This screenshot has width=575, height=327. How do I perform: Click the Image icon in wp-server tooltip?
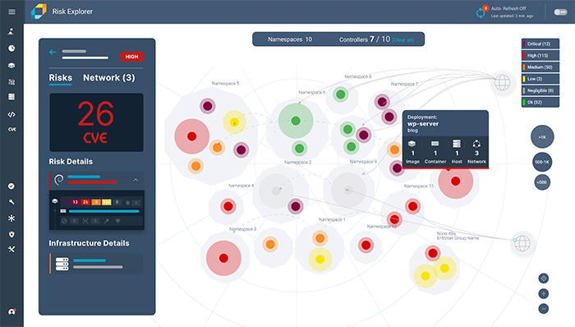pos(412,144)
